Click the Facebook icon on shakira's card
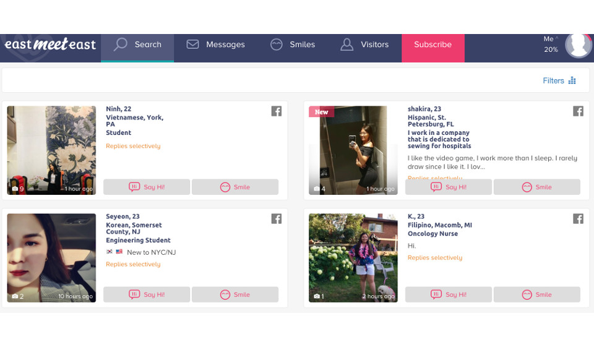 [578, 111]
